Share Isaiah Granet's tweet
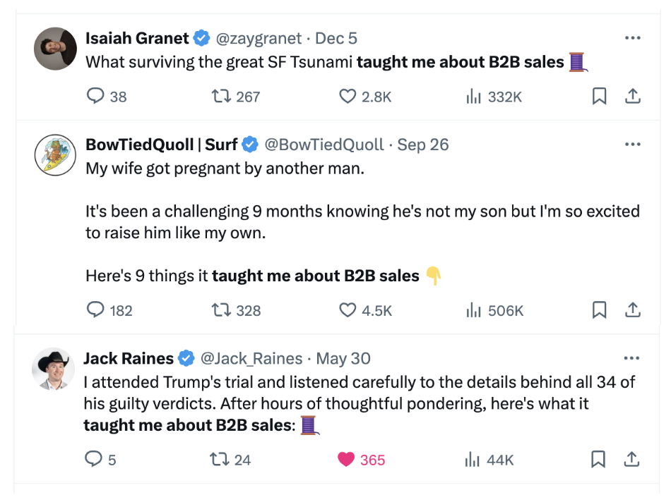Viewport: 671px width, 502px height. pyautogui.click(x=633, y=97)
